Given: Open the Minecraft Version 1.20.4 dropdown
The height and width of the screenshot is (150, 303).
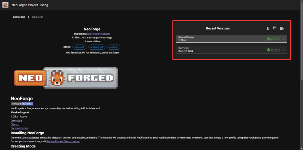Looking at the screenshot, I should (219, 39).
